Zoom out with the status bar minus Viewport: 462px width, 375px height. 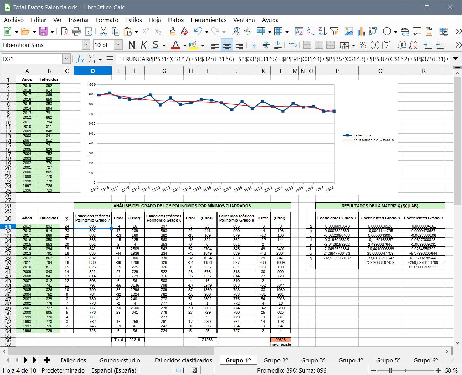pyautogui.click(x=374, y=370)
